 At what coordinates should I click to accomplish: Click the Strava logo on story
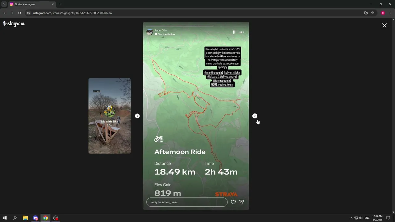[226, 194]
